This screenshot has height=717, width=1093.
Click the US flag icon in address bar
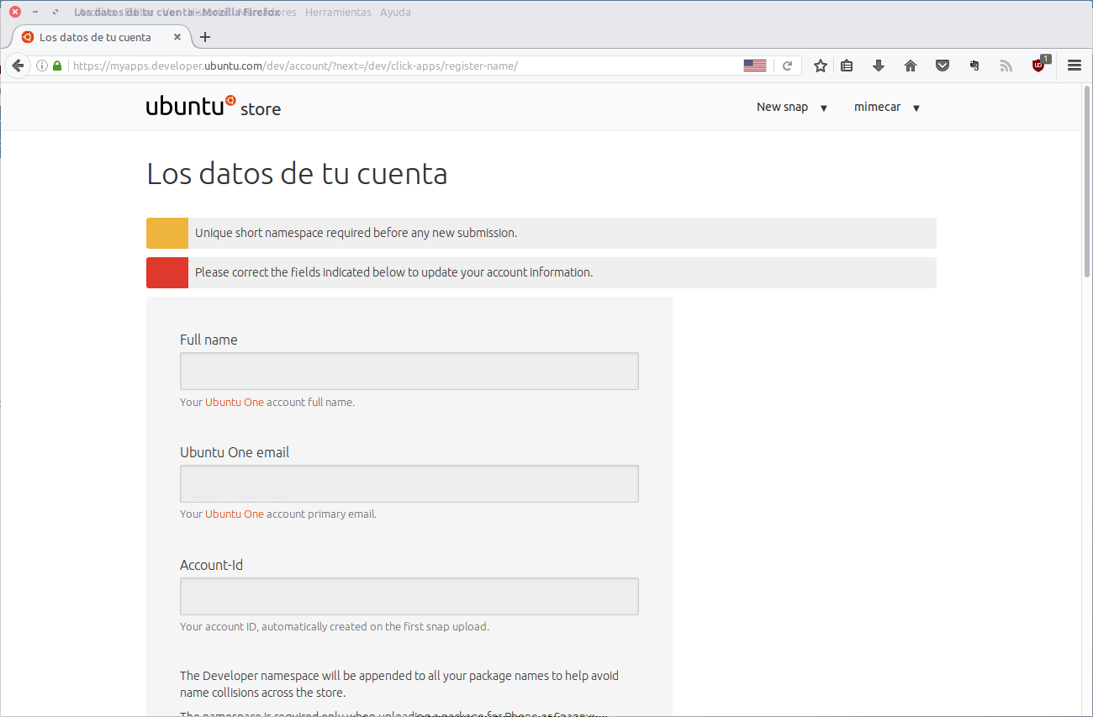tap(755, 66)
